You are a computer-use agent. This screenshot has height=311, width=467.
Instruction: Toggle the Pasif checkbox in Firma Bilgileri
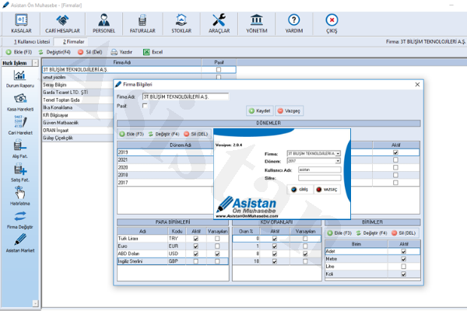click(x=145, y=106)
